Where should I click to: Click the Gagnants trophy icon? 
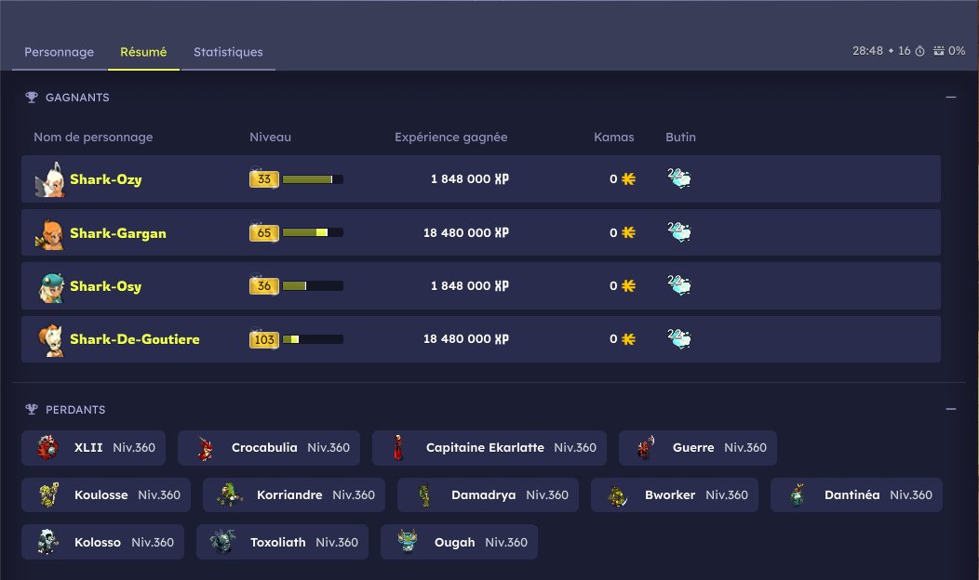(x=32, y=98)
